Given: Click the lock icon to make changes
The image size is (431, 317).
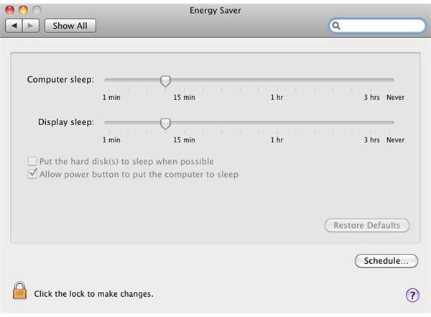Looking at the screenshot, I should (19, 290).
